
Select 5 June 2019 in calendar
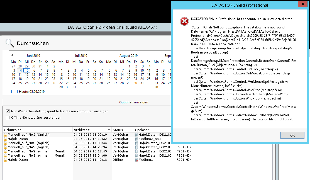point(27,70)
